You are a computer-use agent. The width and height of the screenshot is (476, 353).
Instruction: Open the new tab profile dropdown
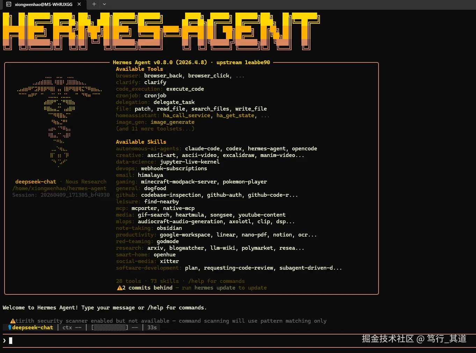[104, 4]
